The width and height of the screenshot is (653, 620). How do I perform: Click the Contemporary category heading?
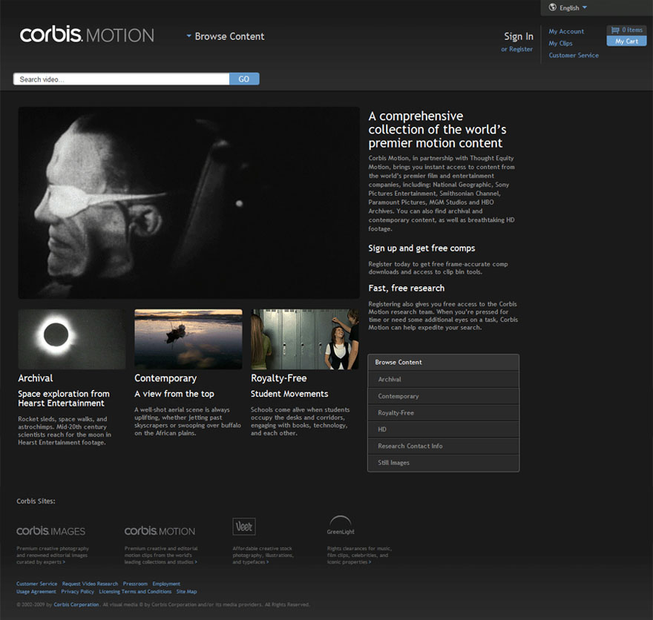165,378
